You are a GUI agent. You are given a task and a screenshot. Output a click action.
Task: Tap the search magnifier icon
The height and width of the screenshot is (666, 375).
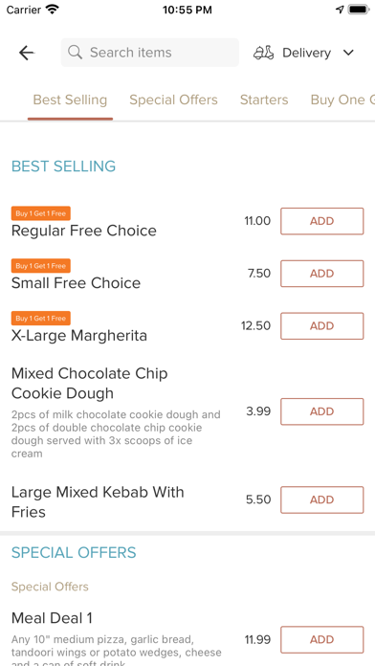tap(76, 53)
